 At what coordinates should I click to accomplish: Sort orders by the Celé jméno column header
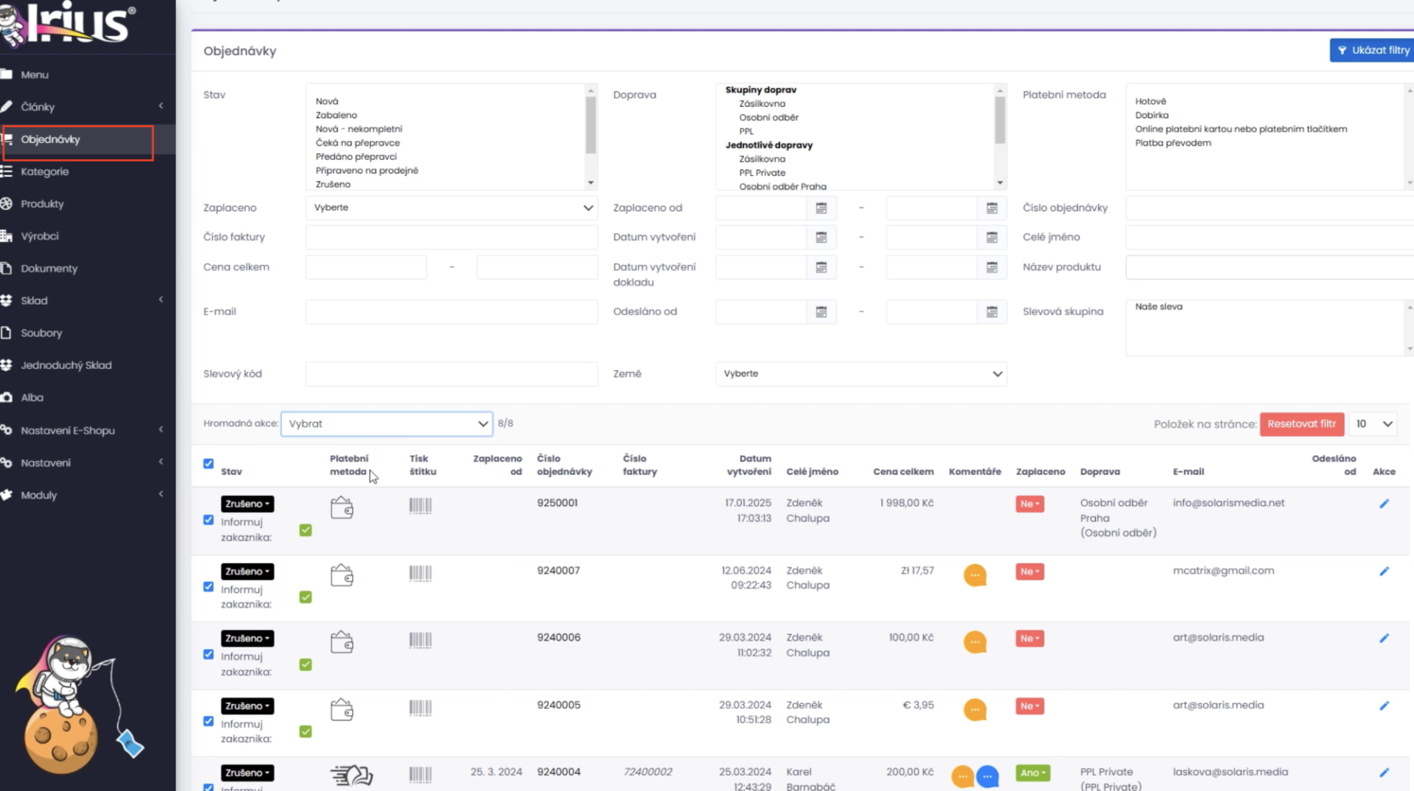click(812, 472)
